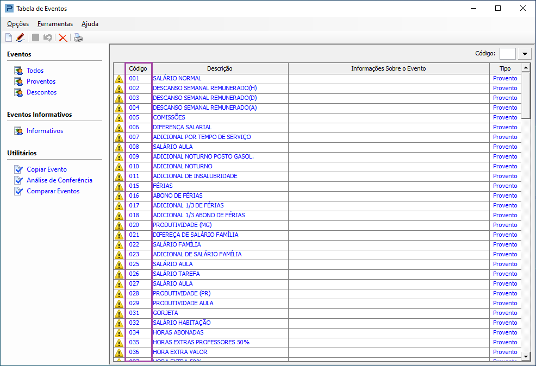Click the Código search input field

tap(508, 54)
